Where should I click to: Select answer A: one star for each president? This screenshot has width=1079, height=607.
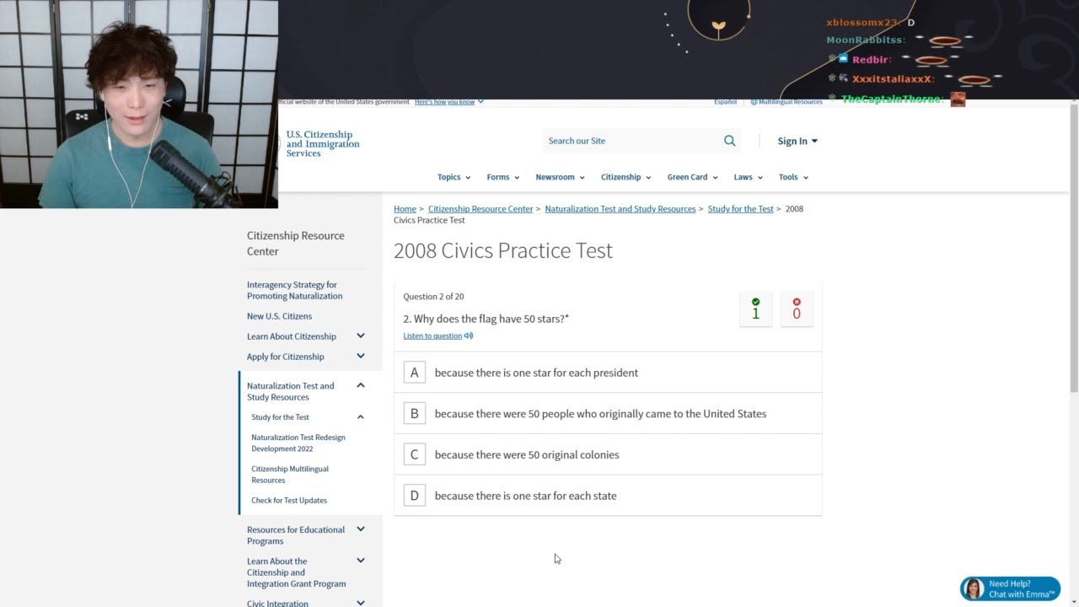coord(608,373)
